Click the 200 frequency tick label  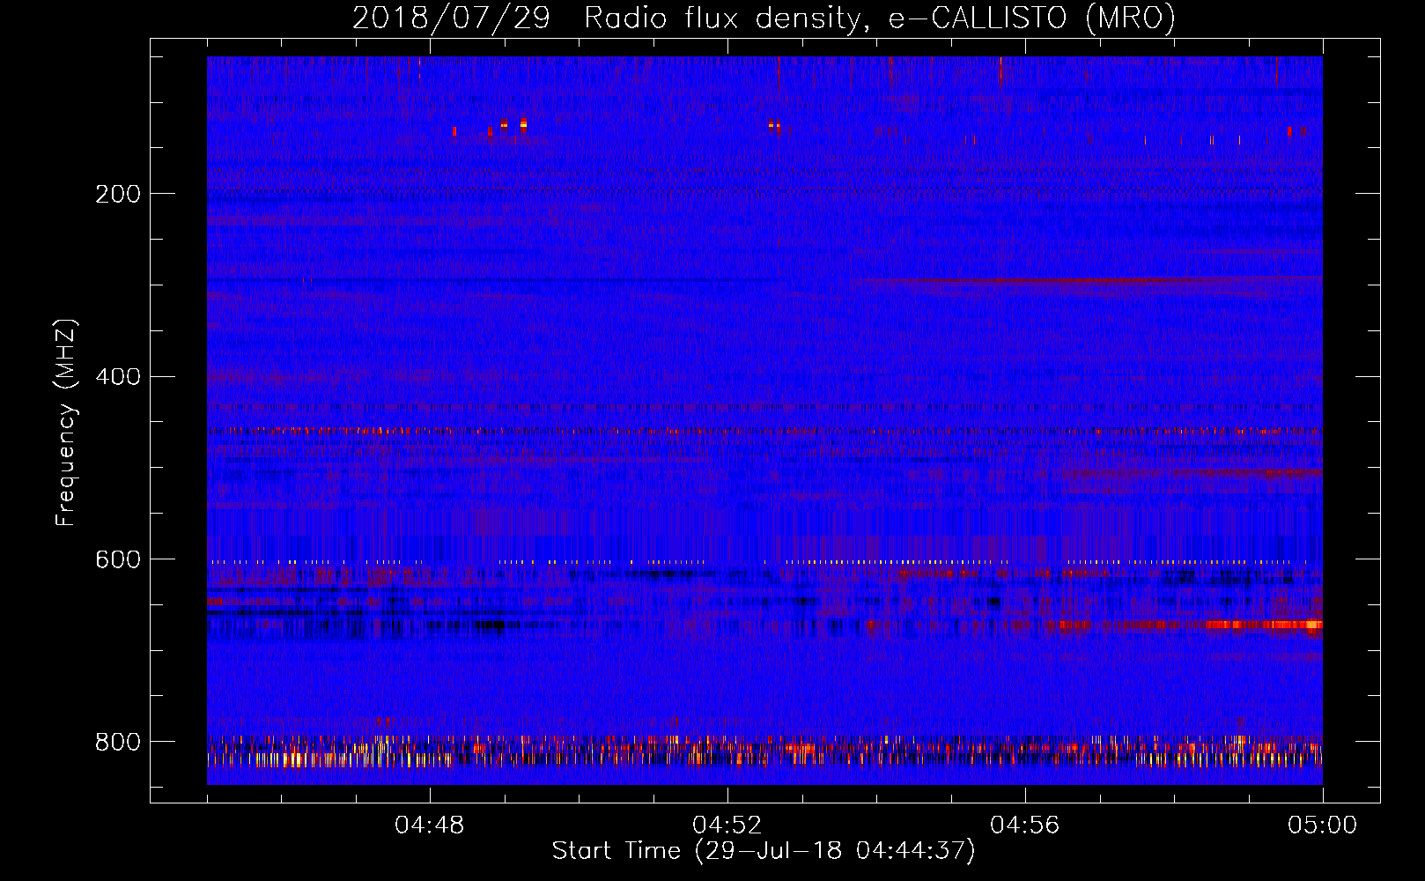118,194
